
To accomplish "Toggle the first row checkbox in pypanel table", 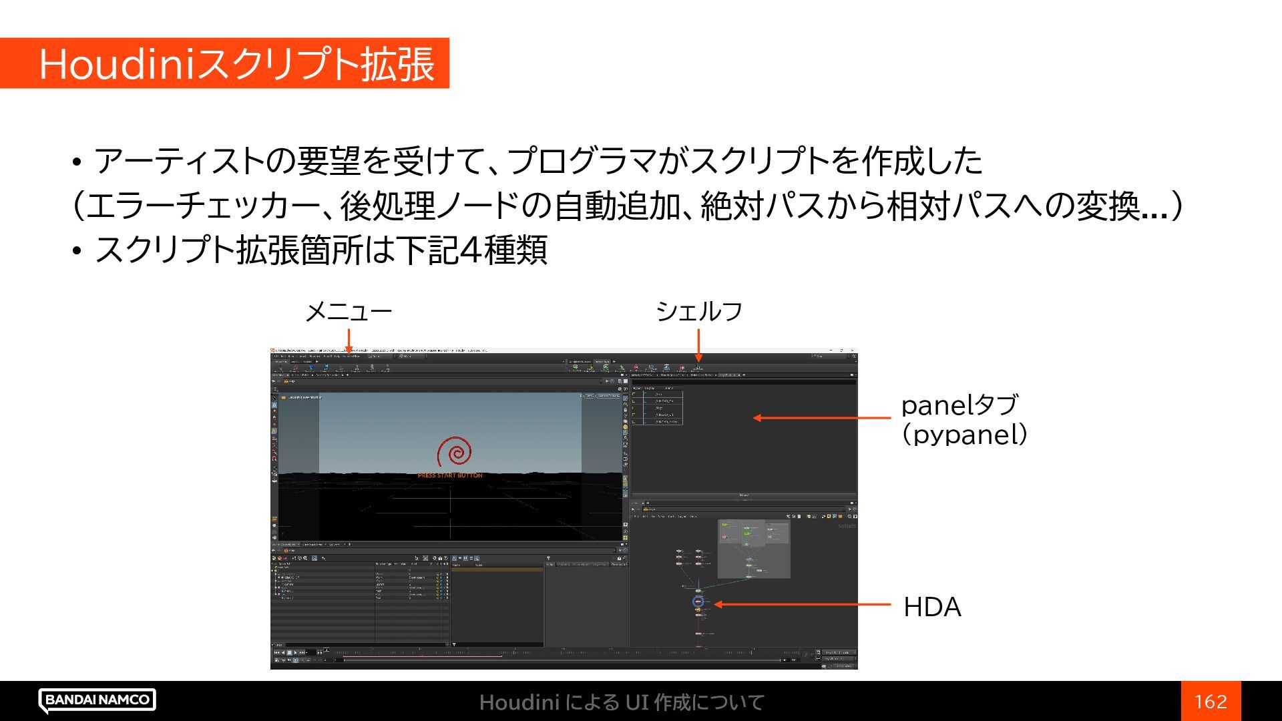I will (634, 394).
